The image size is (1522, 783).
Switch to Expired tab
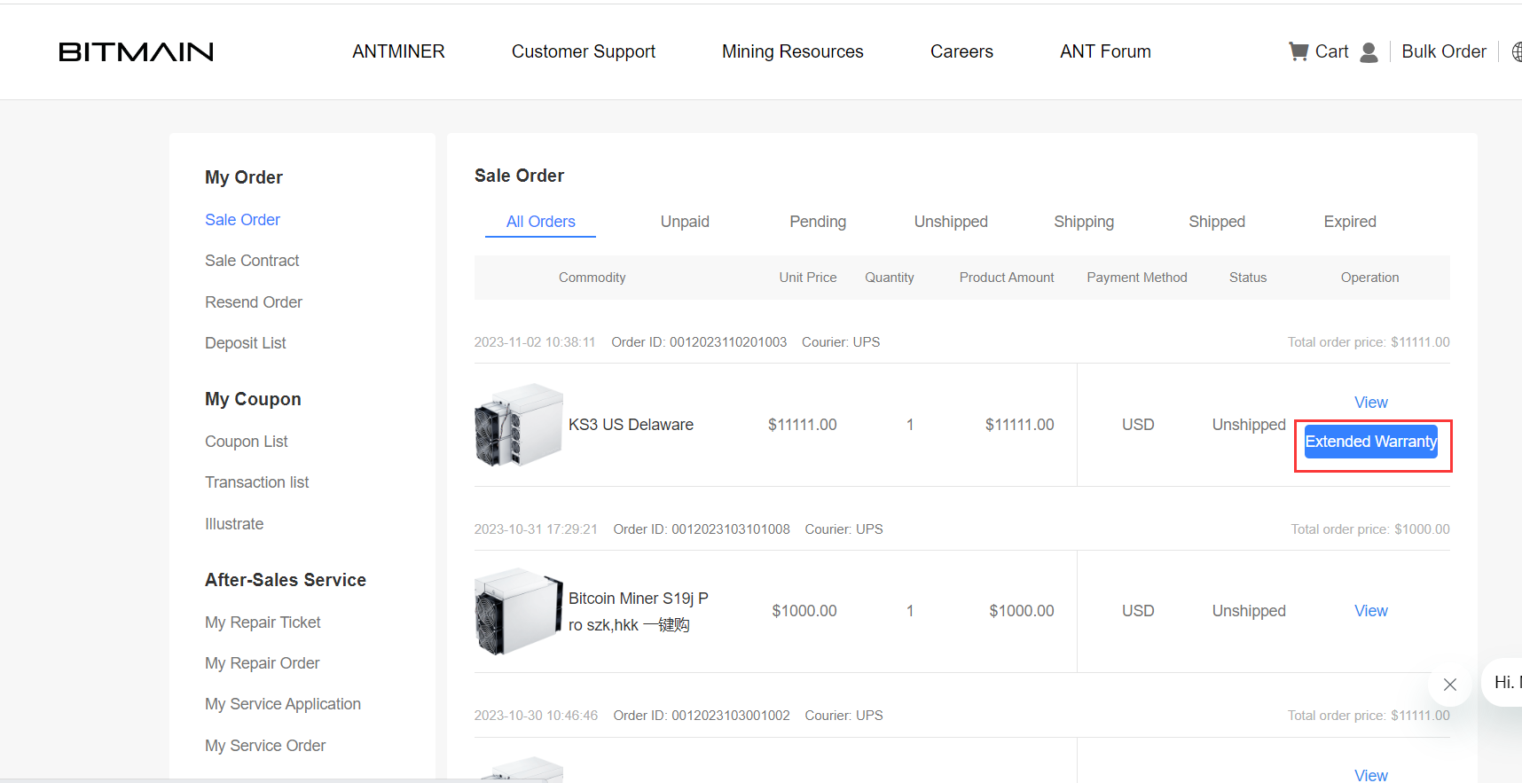click(1350, 222)
